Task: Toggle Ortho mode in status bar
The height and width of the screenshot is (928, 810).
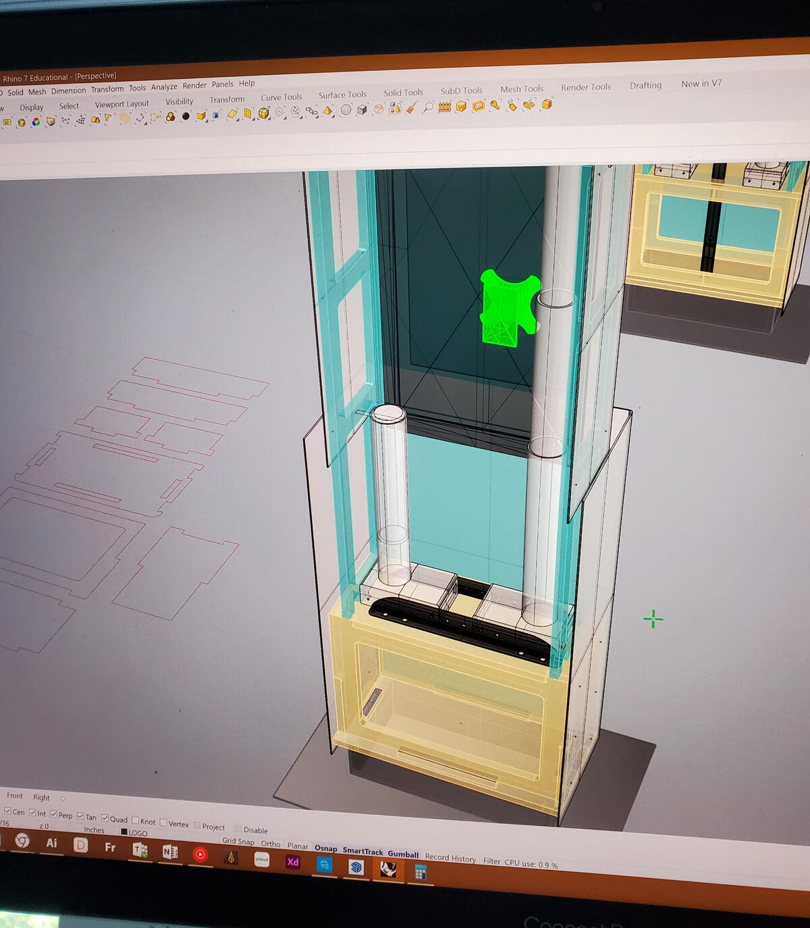Action: pyautogui.click(x=271, y=844)
